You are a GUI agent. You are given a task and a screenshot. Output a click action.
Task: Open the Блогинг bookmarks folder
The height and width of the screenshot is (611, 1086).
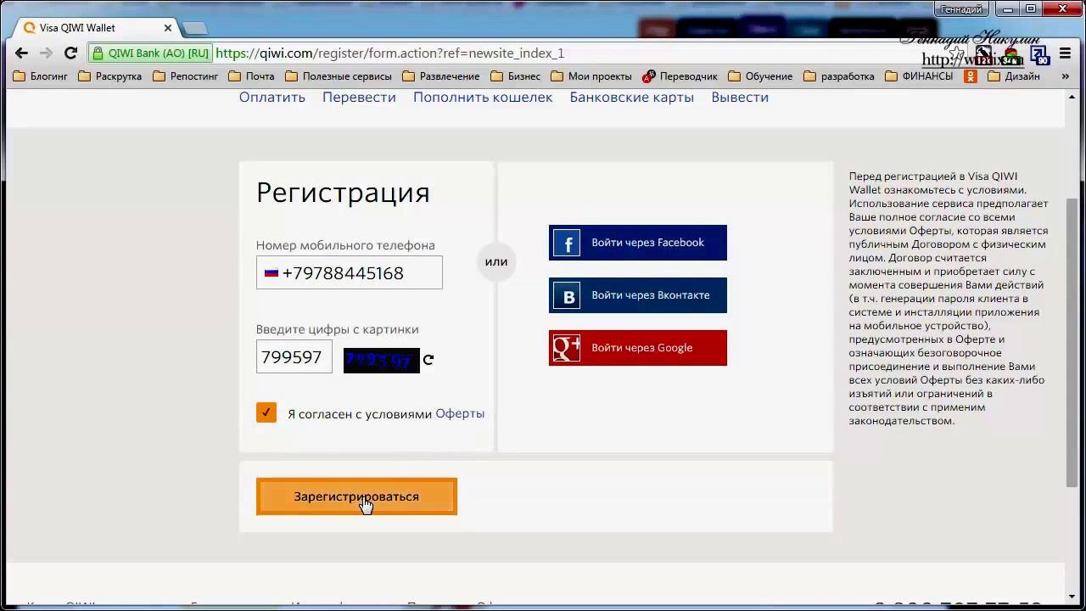tap(40, 76)
